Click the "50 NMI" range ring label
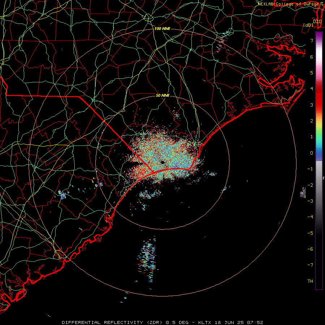Viewport: 325px width, 325px height. (162, 95)
